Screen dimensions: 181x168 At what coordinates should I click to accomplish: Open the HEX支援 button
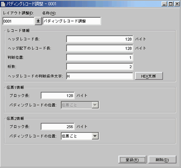[149, 76]
